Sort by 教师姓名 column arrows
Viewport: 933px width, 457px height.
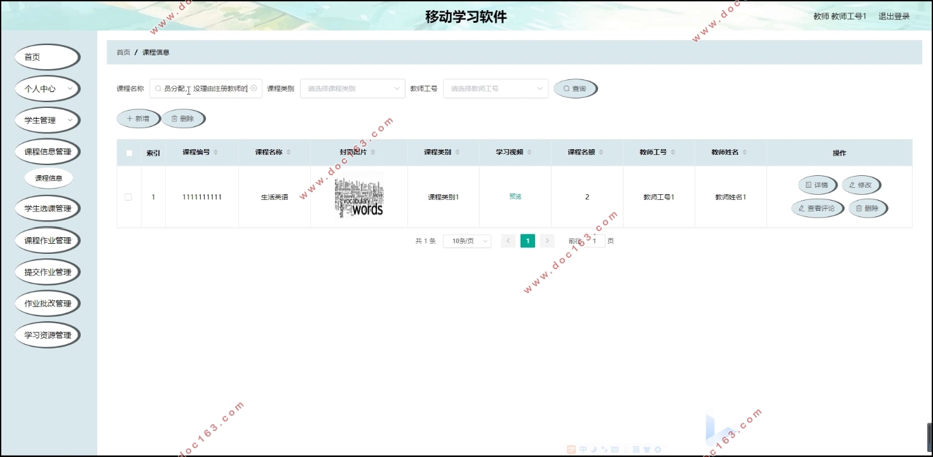[x=744, y=152]
